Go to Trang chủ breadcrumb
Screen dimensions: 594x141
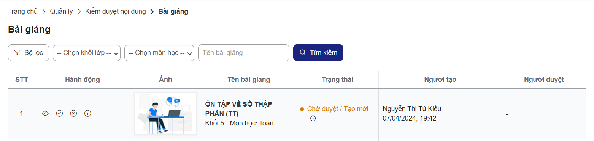coord(23,11)
